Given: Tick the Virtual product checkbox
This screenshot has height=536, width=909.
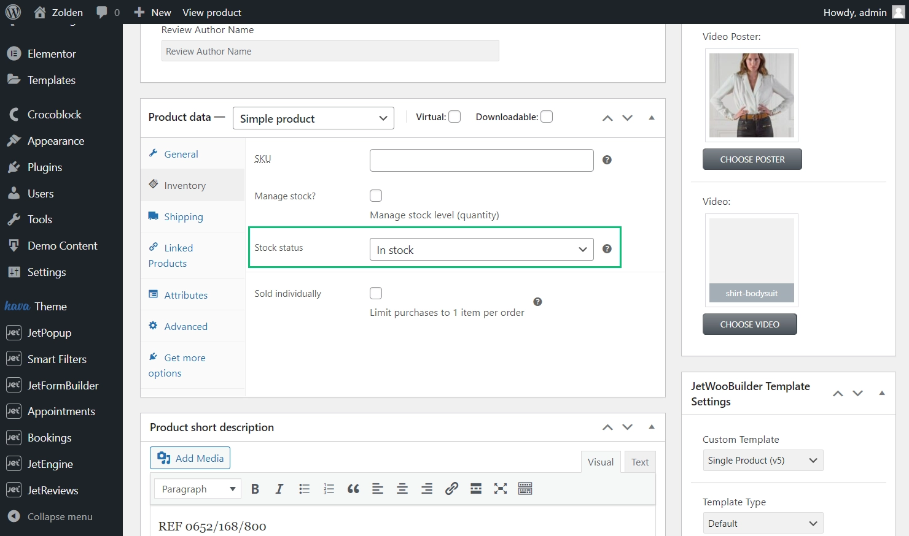Looking at the screenshot, I should pyautogui.click(x=454, y=117).
